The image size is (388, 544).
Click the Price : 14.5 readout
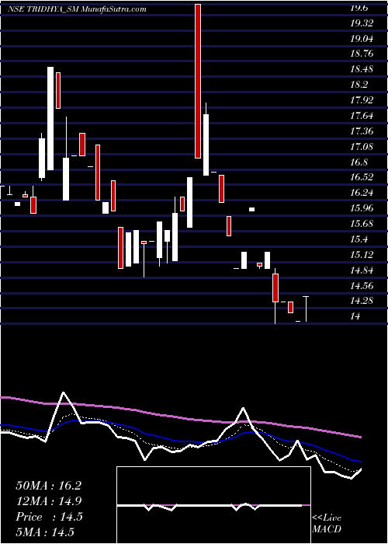click(x=49, y=517)
